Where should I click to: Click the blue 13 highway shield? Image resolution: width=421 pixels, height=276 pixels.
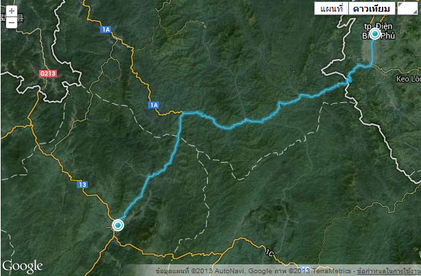(x=82, y=185)
